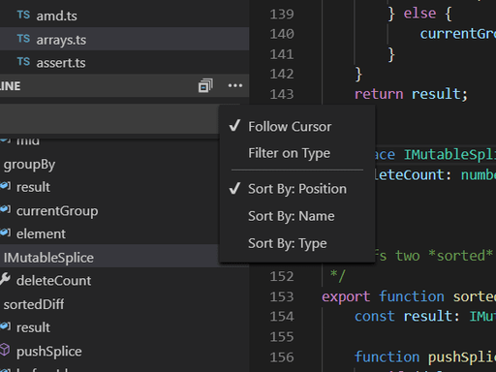
Task: Click the TypeScript icon next to arrays.ts
Action: click(x=23, y=39)
